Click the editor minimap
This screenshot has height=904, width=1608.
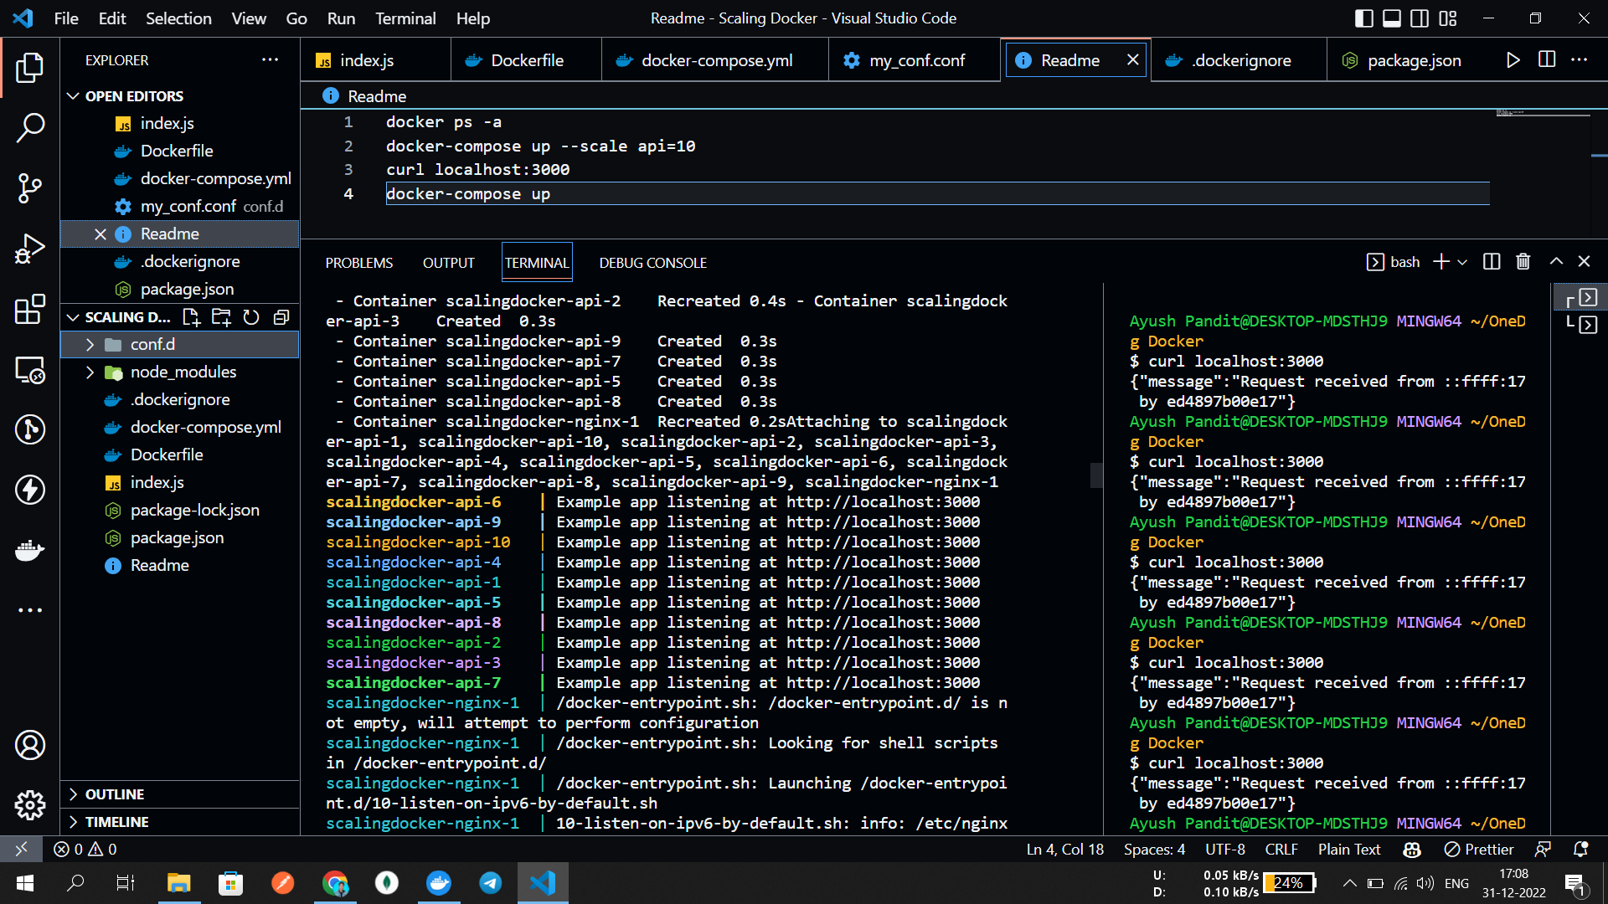[1543, 113]
